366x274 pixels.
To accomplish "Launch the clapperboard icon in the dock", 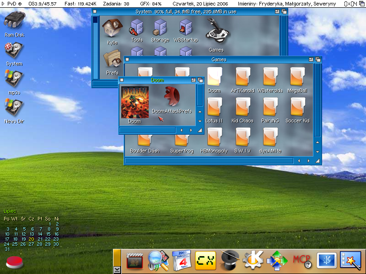I will click(x=134, y=261).
